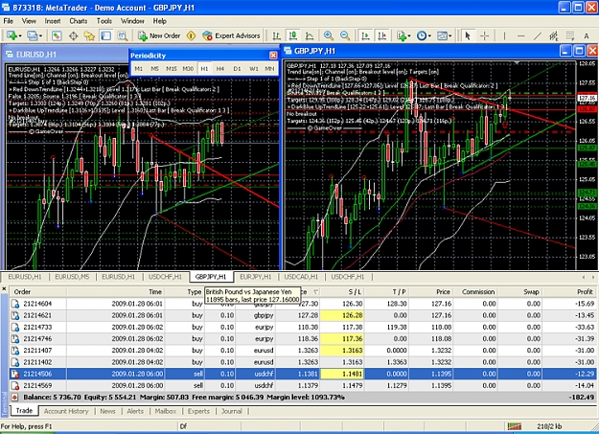The width and height of the screenshot is (599, 434).
Task: Open the Periods clock dropdown
Action: point(424,35)
